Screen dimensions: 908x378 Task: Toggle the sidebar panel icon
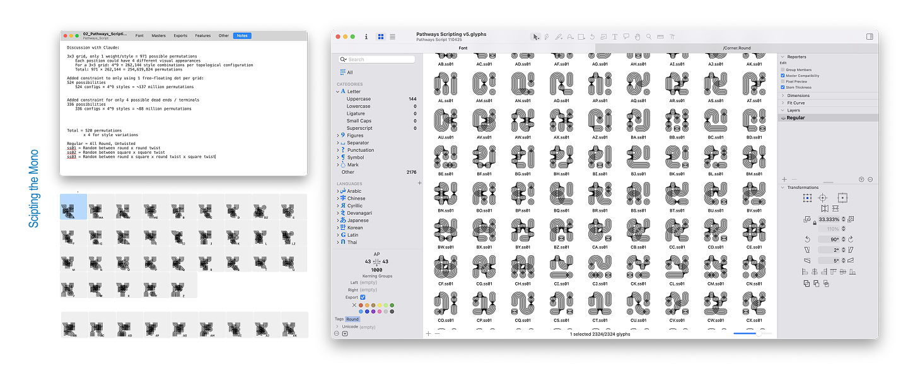[870, 37]
